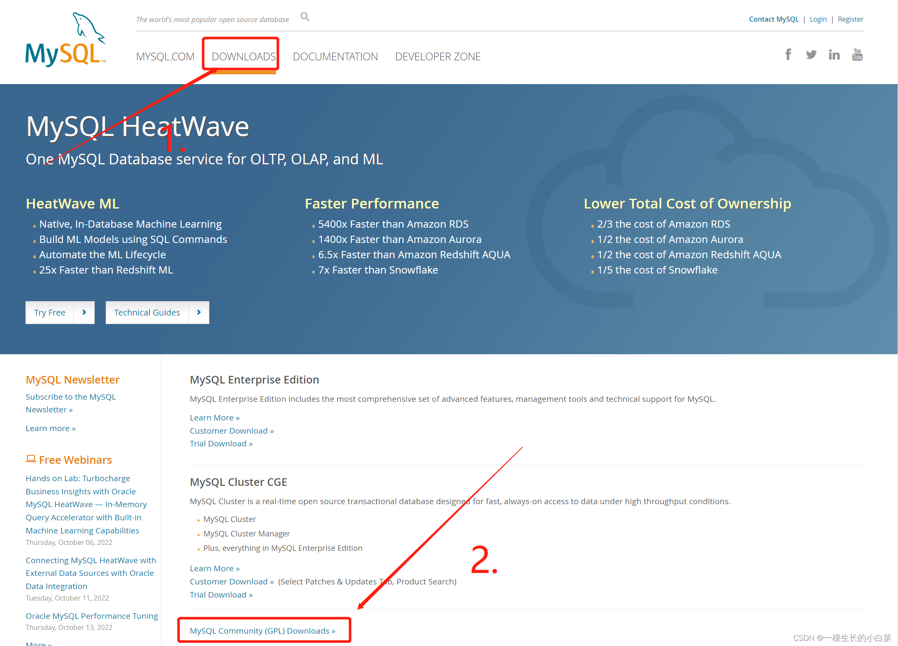Click the Login link

[x=818, y=19]
